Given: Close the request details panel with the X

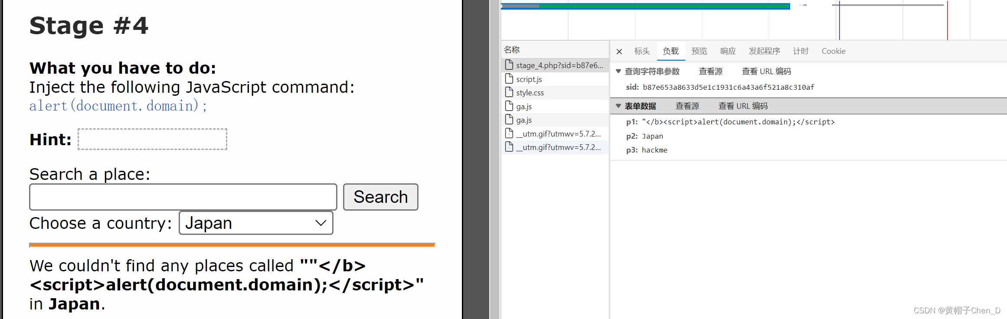Looking at the screenshot, I should point(619,52).
